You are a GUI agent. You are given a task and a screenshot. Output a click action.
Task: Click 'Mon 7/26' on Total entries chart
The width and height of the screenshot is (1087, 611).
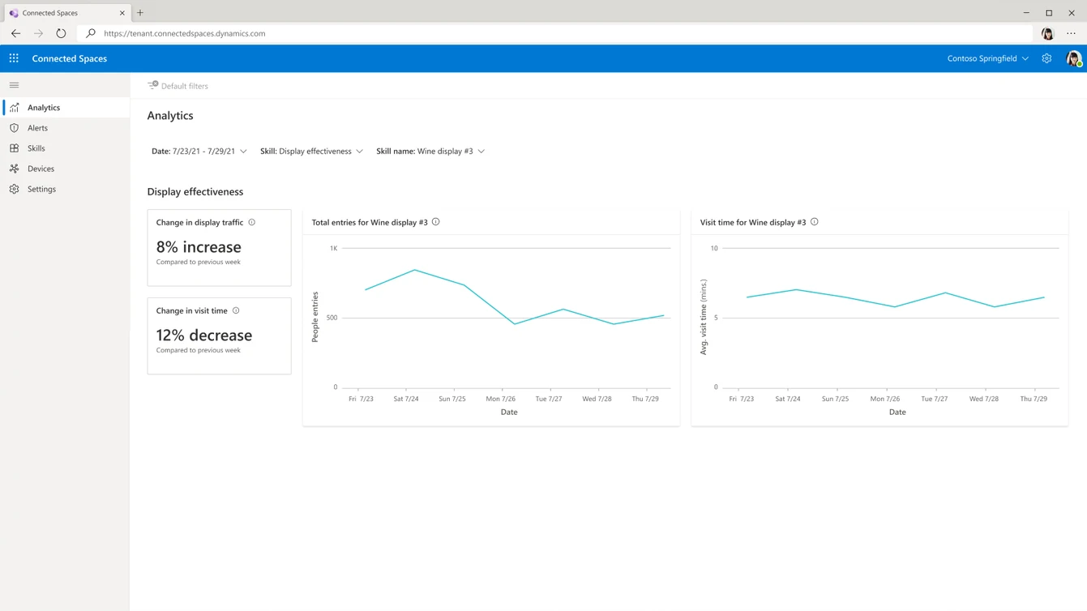pos(501,399)
